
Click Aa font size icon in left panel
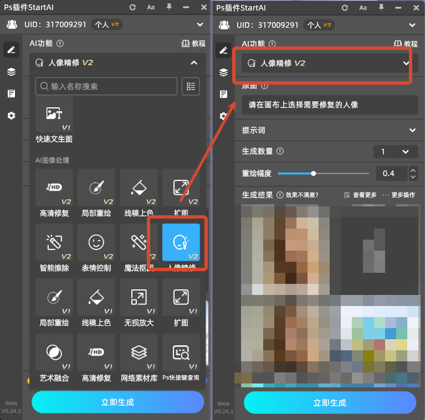151,7
